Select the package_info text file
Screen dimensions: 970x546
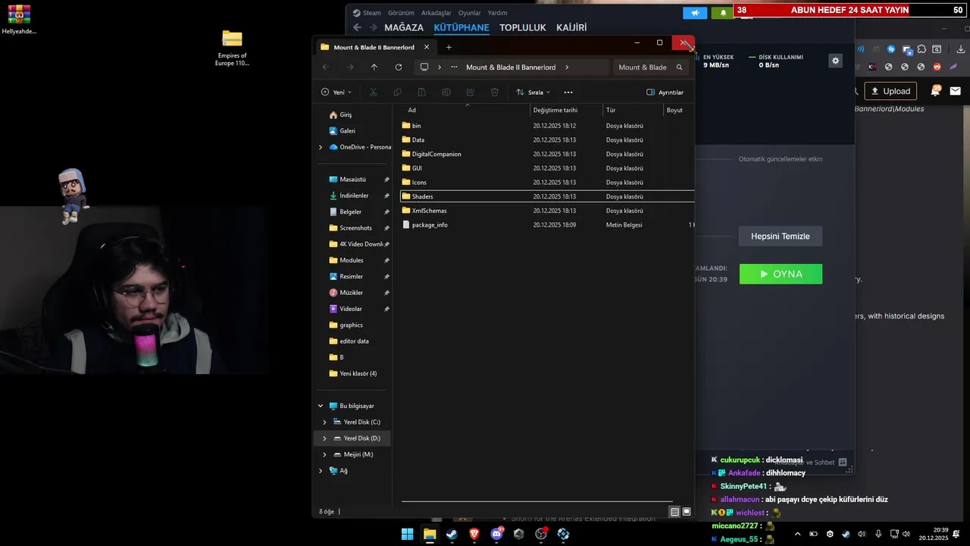[x=430, y=225]
